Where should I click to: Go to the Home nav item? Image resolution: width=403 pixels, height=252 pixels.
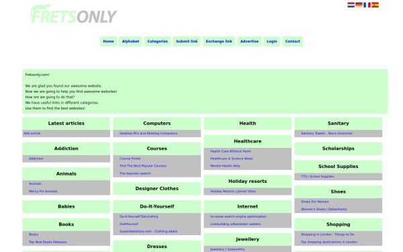pyautogui.click(x=108, y=42)
